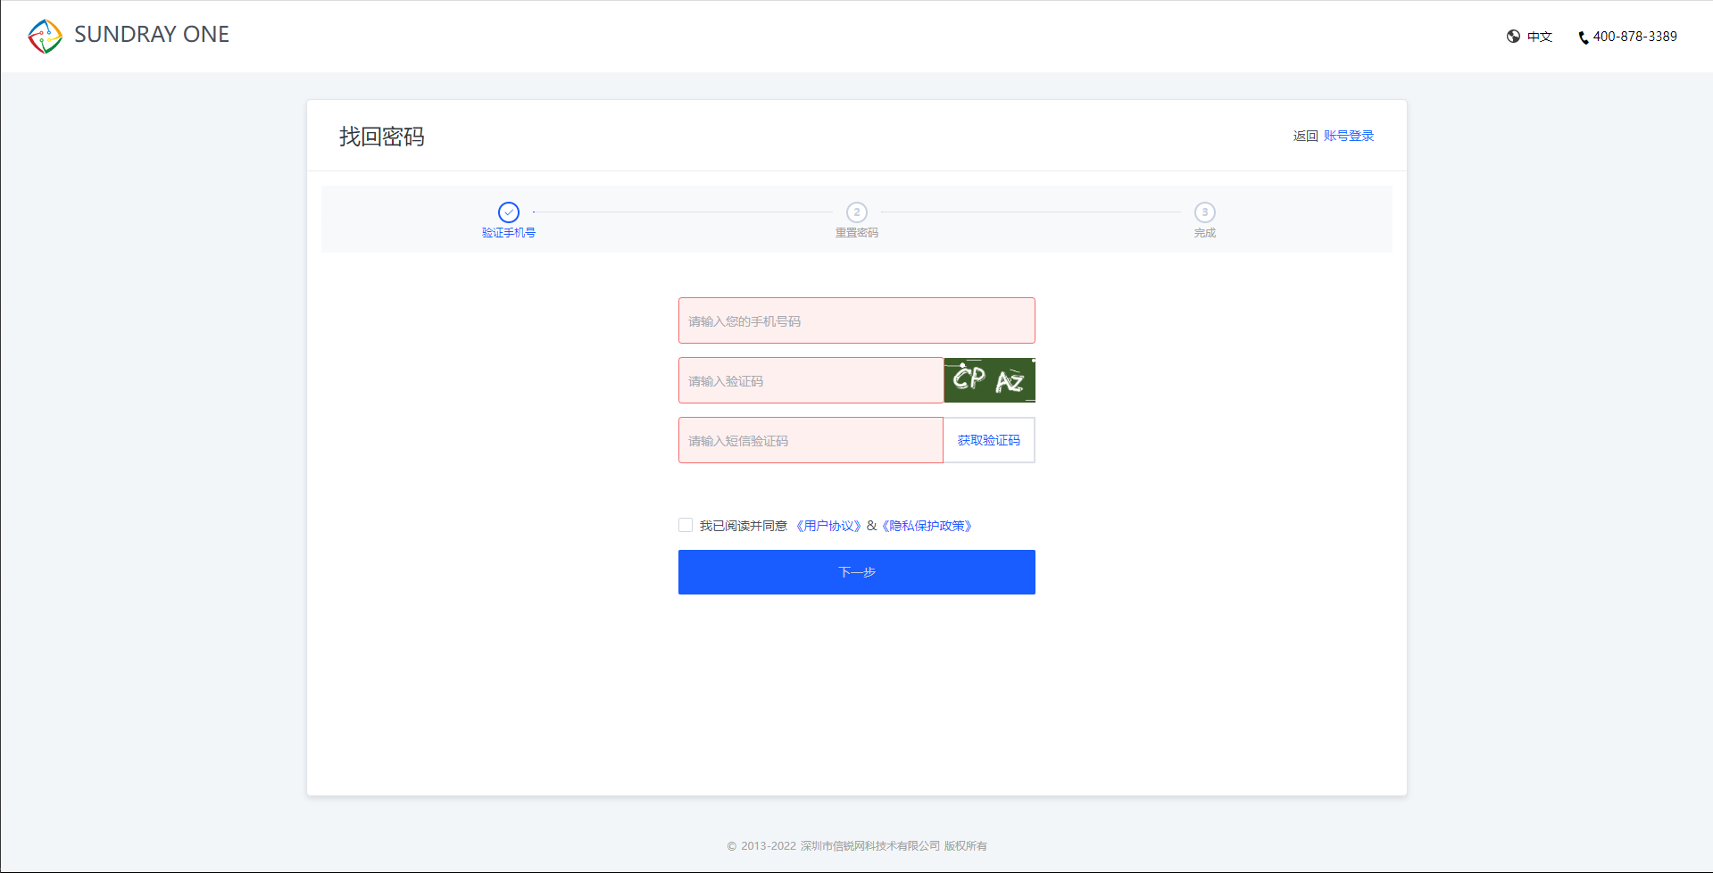The image size is (1713, 873).
Task: Click the Sundray One colorful logo icon
Action: (45, 36)
